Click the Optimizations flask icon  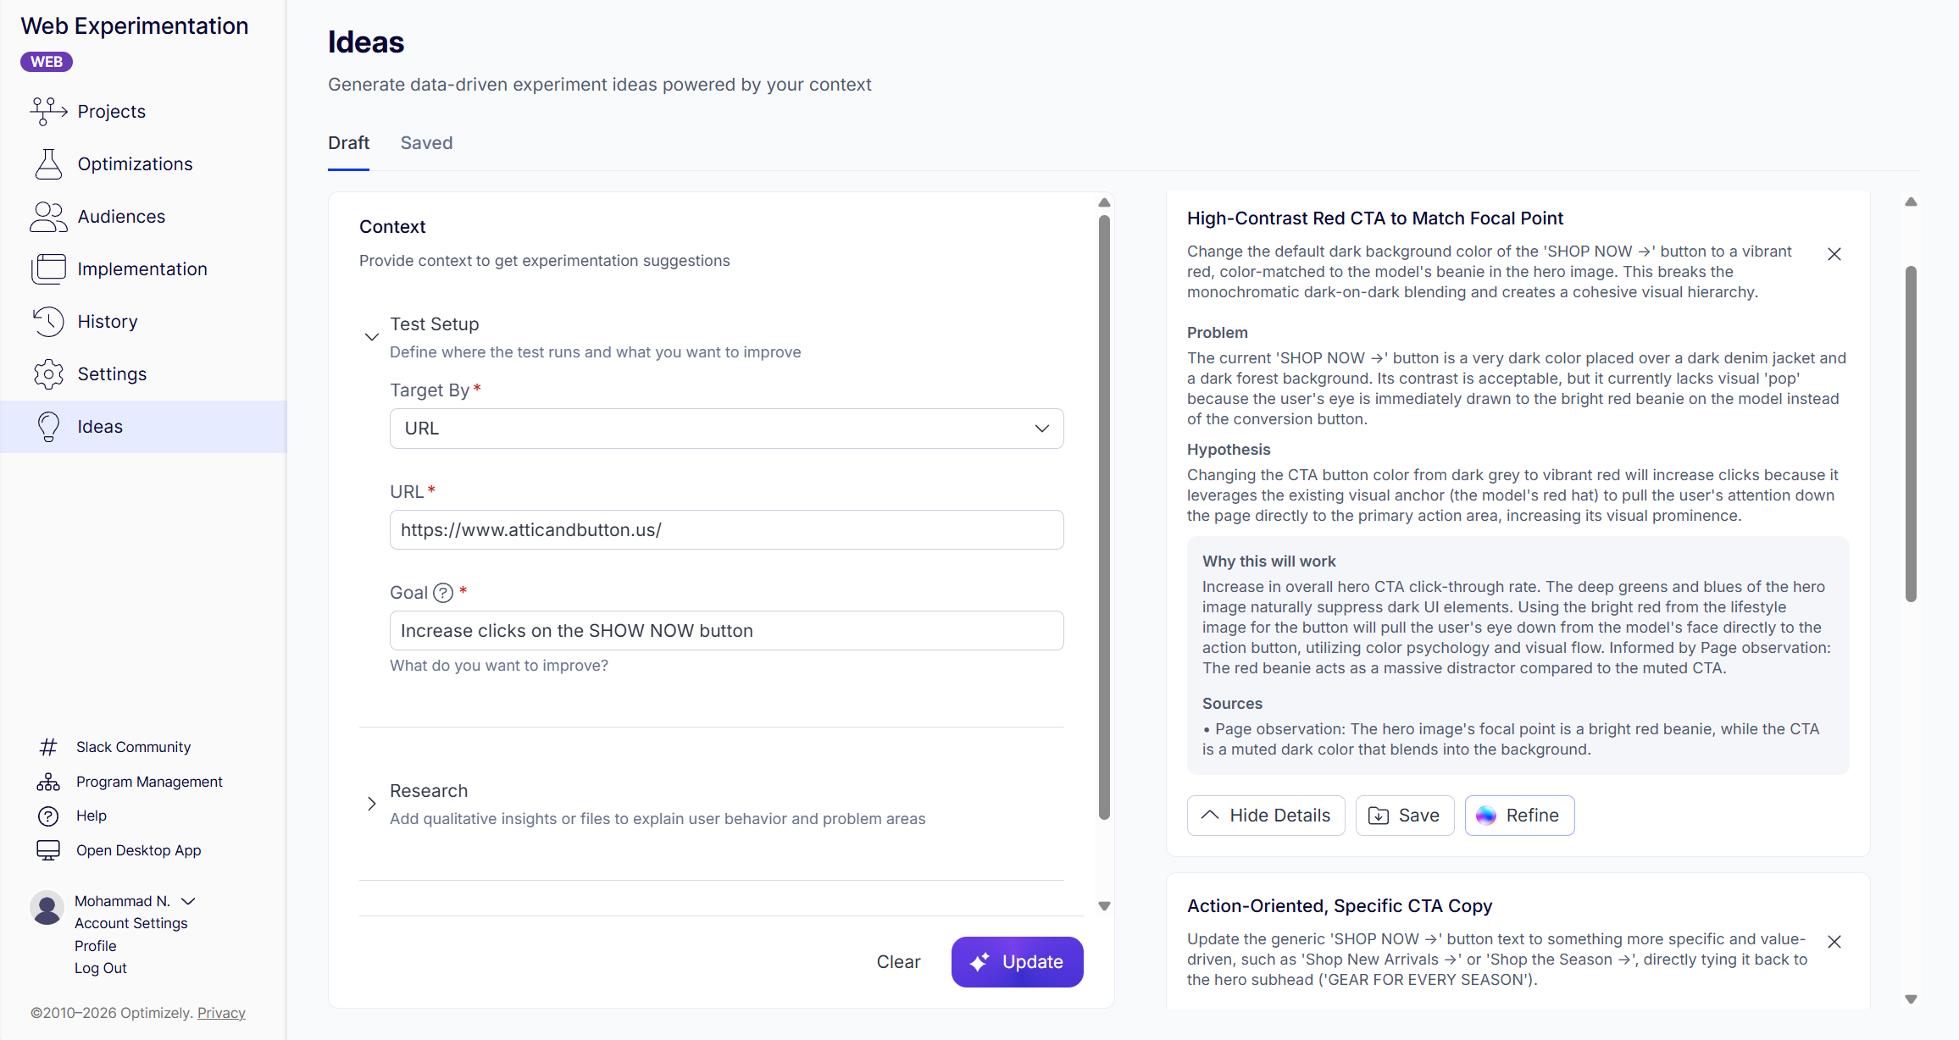[48, 163]
